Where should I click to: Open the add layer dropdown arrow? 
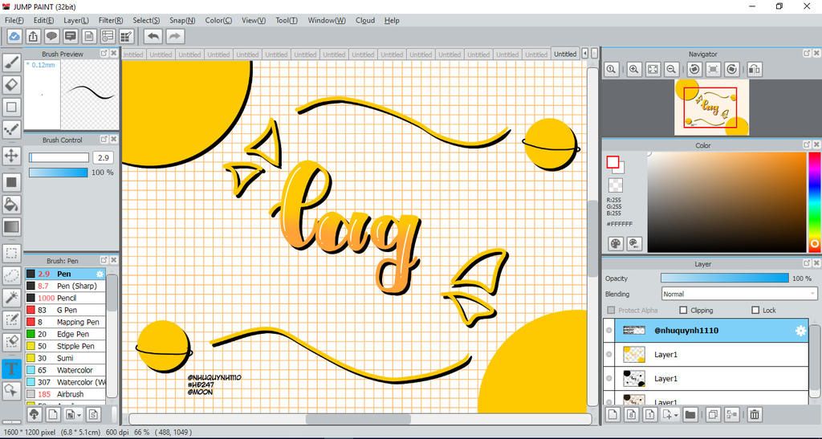677,415
